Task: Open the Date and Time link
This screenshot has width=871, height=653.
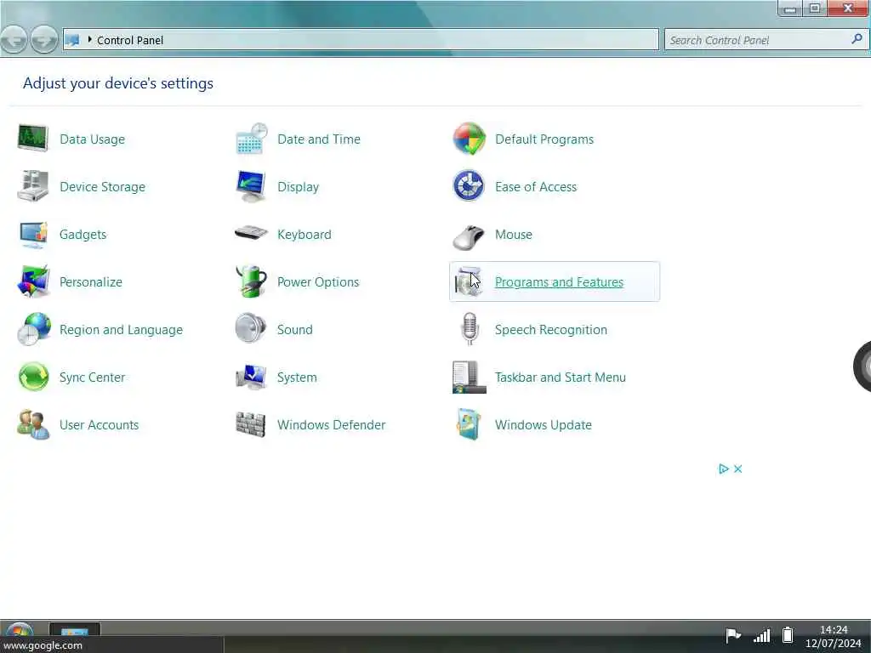Action: coord(319,139)
